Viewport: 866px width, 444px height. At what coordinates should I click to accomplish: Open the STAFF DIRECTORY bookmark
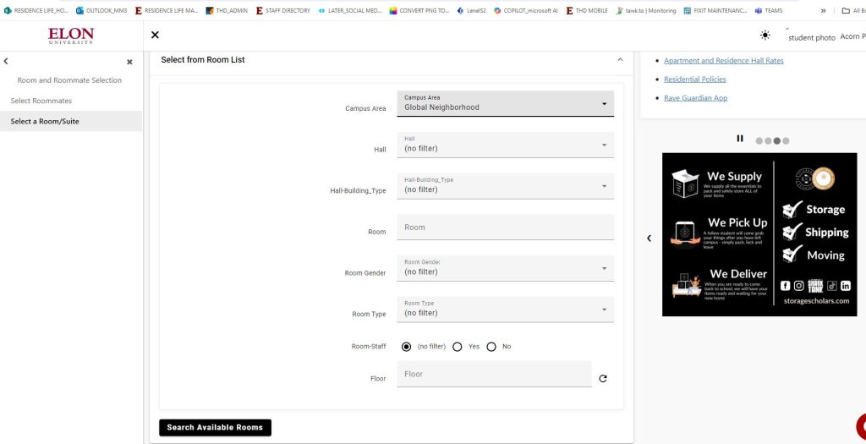coord(283,10)
